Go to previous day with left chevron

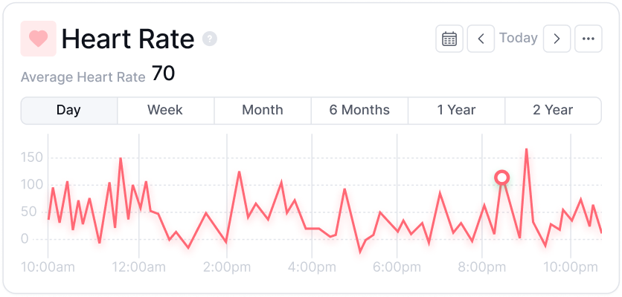[481, 39]
